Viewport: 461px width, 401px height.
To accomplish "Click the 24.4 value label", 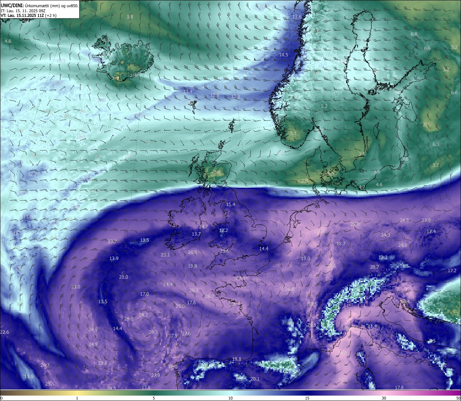I will coord(168,284).
